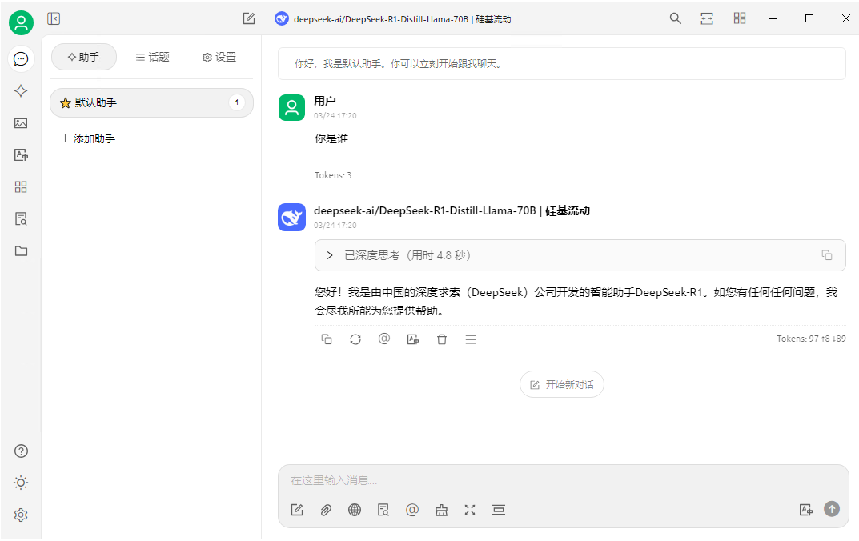This screenshot has width=859, height=541.
Task: Open the user avatar profile
Action: pyautogui.click(x=21, y=22)
